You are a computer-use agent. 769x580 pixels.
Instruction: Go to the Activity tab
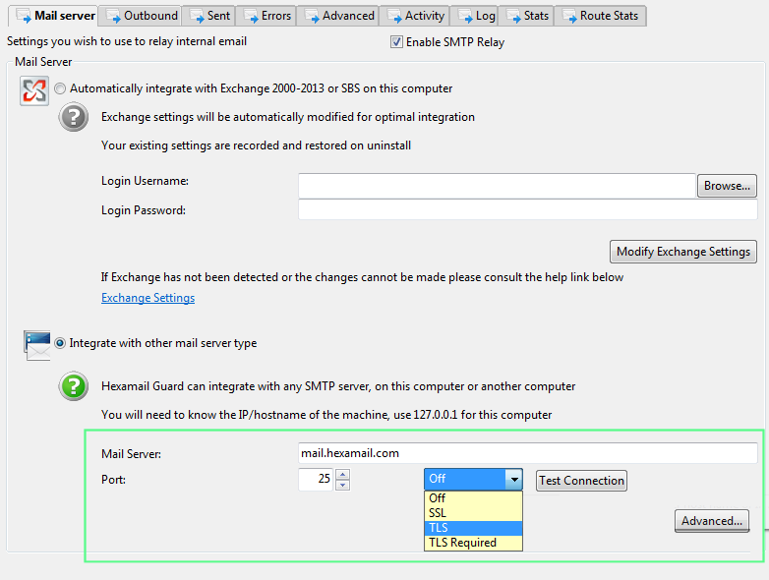[416, 16]
